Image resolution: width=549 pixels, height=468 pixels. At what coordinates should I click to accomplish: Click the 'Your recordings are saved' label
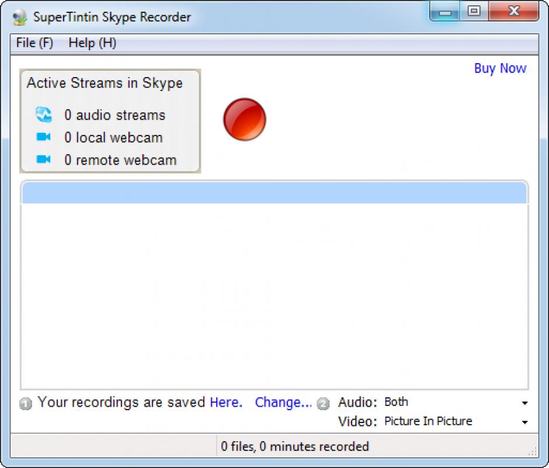coord(121,402)
